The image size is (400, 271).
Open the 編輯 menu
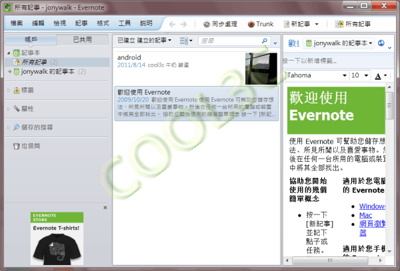(38, 23)
